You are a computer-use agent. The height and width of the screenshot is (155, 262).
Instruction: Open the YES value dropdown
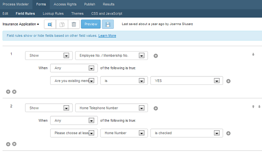[187, 81]
